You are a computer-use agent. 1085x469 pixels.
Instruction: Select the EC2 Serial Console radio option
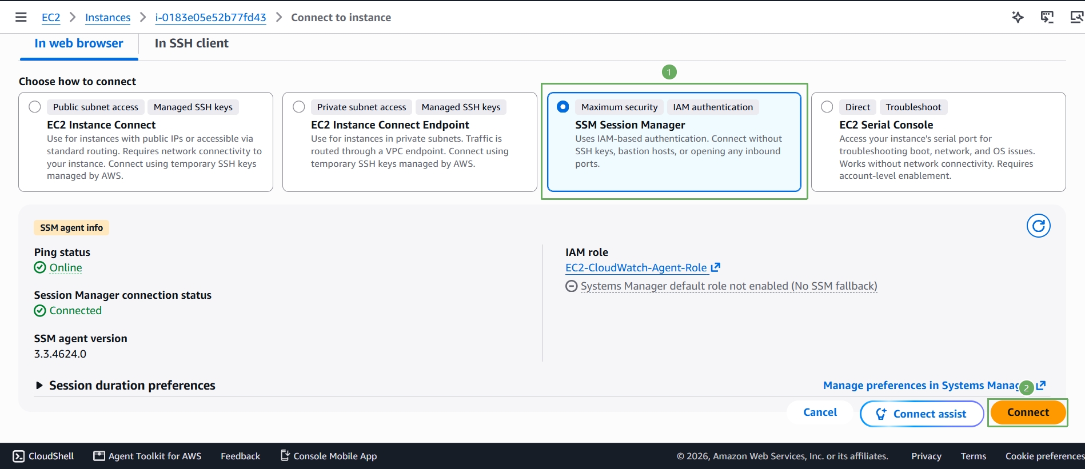[827, 107]
